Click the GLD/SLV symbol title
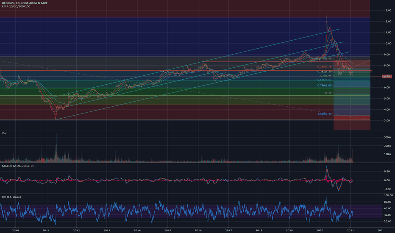The image size is (395, 233). click(25, 3)
